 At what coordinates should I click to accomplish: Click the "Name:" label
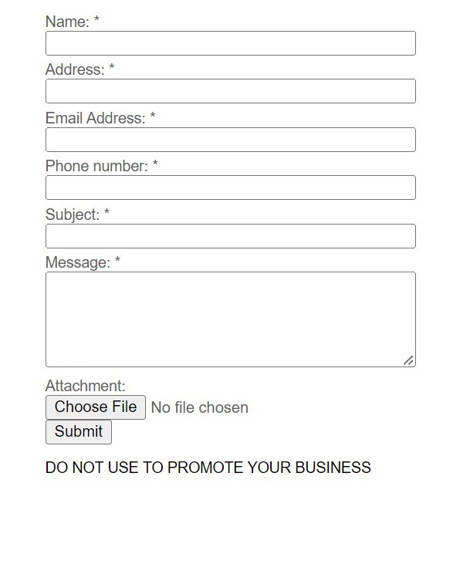67,22
